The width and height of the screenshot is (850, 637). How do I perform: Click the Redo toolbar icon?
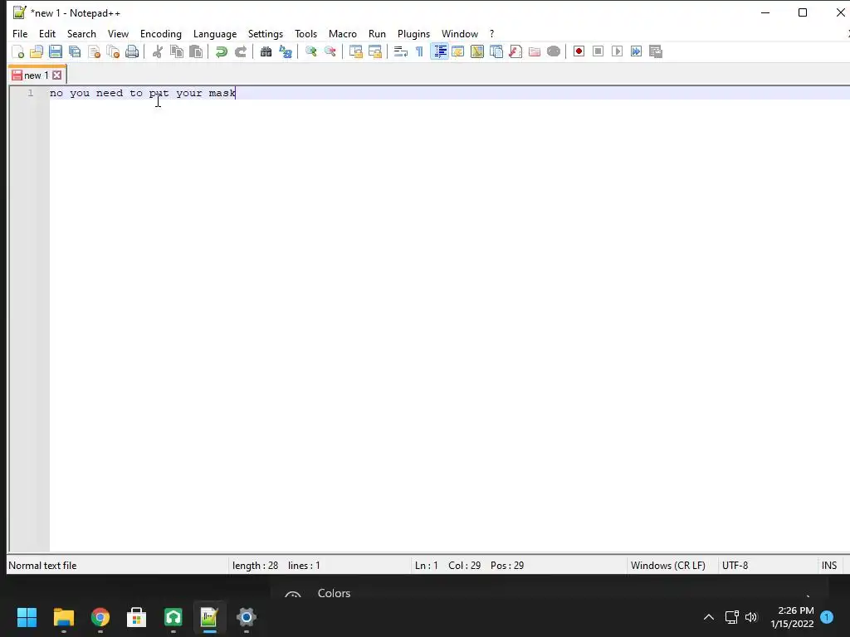tap(240, 51)
